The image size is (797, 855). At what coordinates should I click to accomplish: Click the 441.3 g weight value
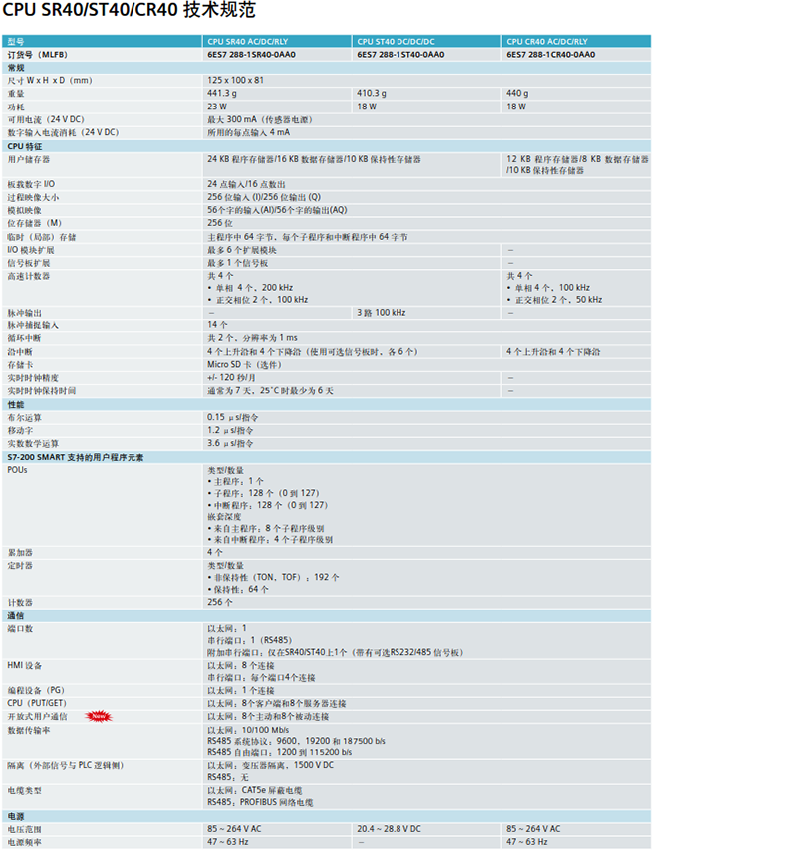pyautogui.click(x=222, y=93)
